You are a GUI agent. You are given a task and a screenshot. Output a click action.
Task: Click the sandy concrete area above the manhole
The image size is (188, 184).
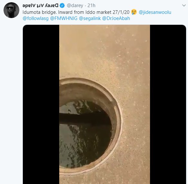(x=104, y=50)
